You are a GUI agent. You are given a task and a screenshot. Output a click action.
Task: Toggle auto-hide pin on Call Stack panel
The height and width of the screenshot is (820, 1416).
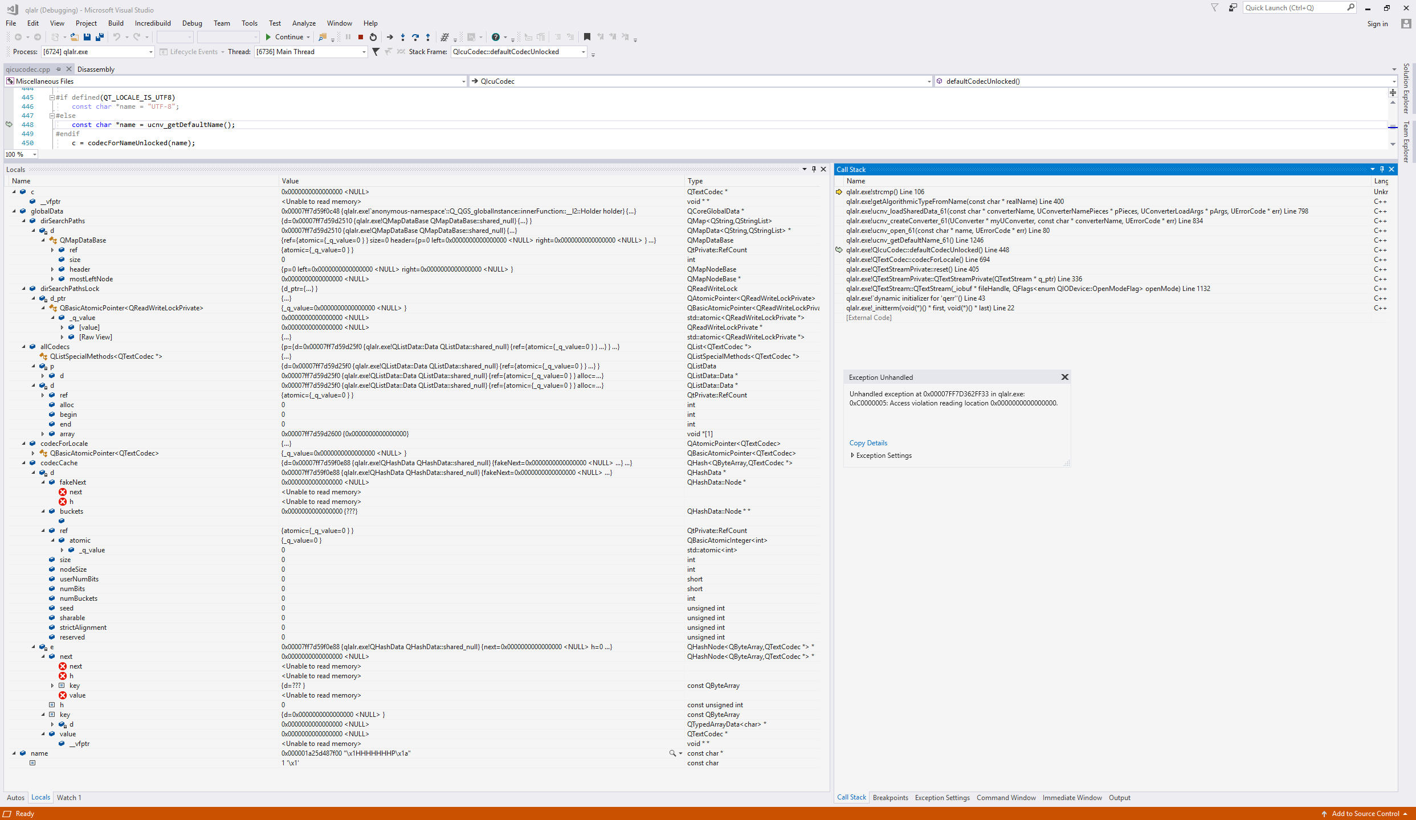[x=1382, y=169]
